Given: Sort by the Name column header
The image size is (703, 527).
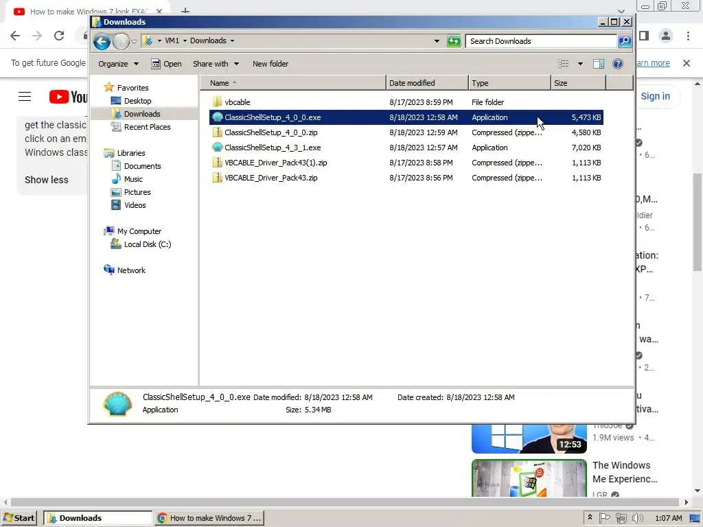Looking at the screenshot, I should [292, 83].
